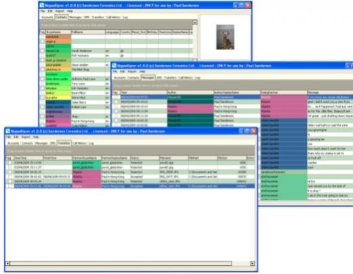353x274 pixels.
Task: Click right scroll arrow at Transfers window bottom
Action: [x=252, y=263]
